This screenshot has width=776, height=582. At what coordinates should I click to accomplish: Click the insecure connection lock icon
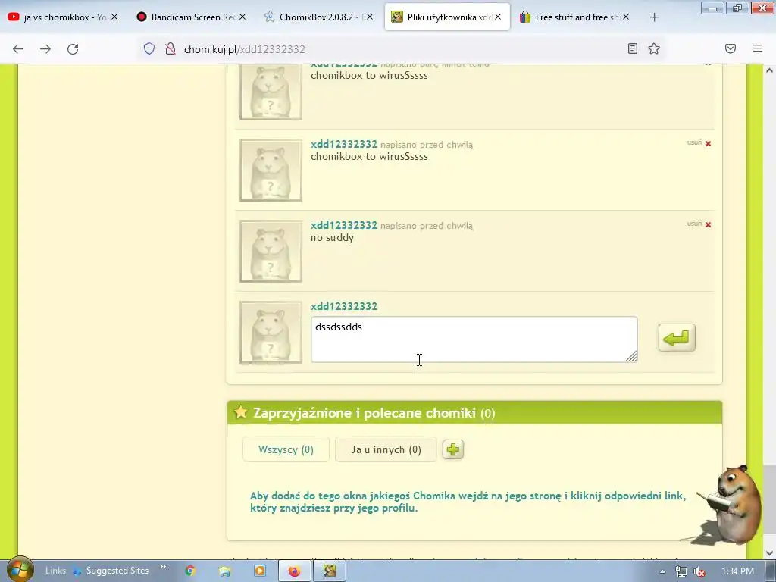pyautogui.click(x=171, y=49)
